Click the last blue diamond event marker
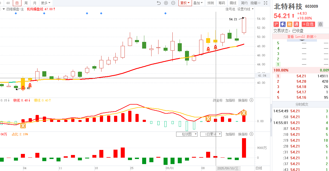The height and width of the screenshot is (171, 329). (x=165, y=13)
